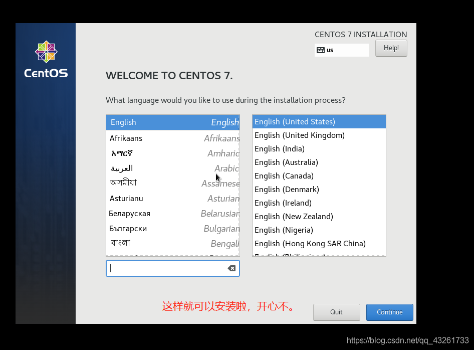Screen dimensions: 474x350
Task: Select English in the language list
Action: 172,122
